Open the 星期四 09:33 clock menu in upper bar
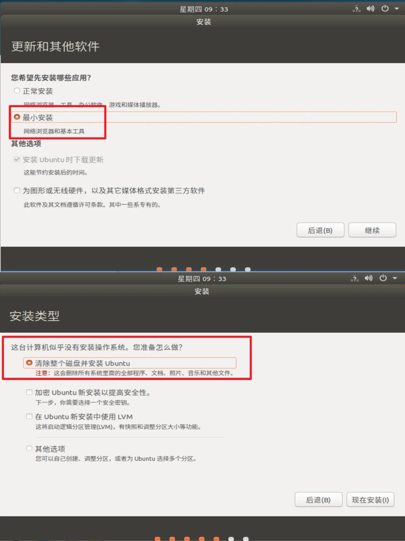Screen dimensions: 405x541 204,9
